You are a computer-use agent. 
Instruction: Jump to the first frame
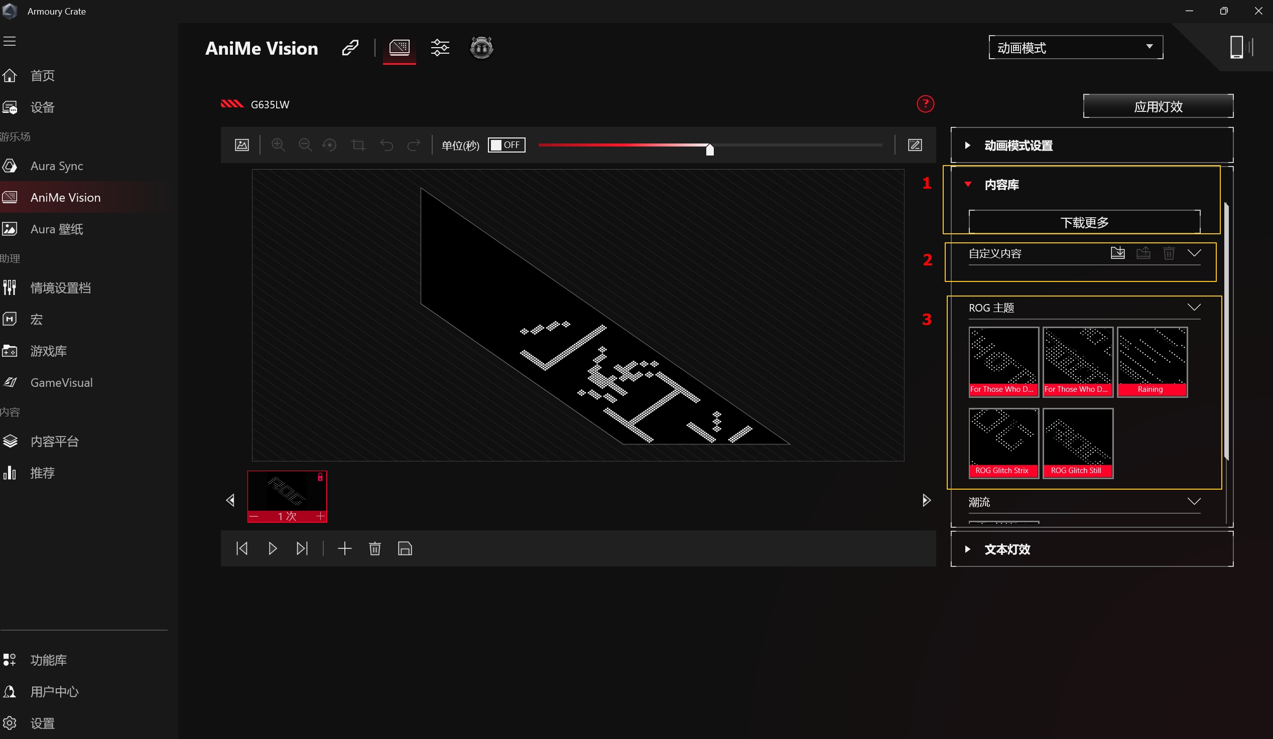point(242,549)
